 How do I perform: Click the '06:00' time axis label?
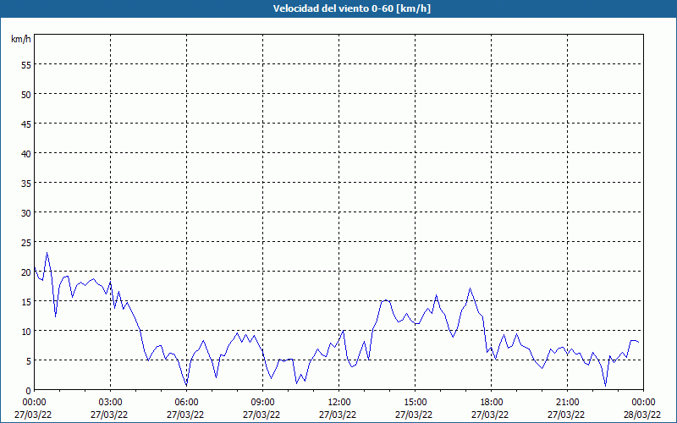[186, 403]
